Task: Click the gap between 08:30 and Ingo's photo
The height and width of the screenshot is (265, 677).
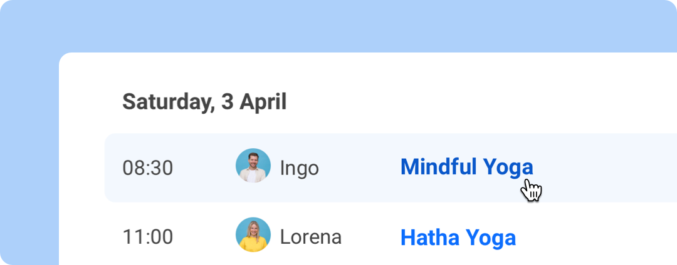Action: [x=204, y=167]
